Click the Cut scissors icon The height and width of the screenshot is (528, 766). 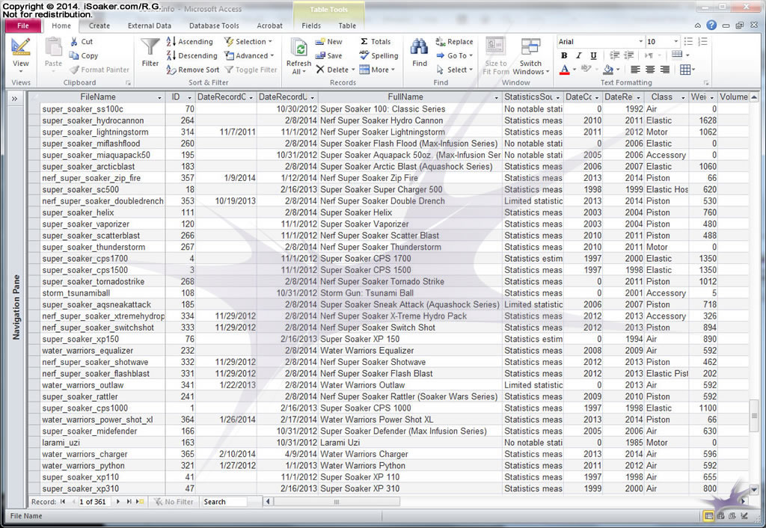(74, 42)
